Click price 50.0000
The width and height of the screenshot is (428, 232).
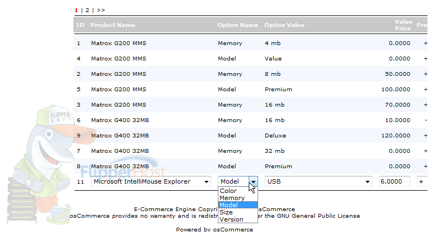pos(398,74)
